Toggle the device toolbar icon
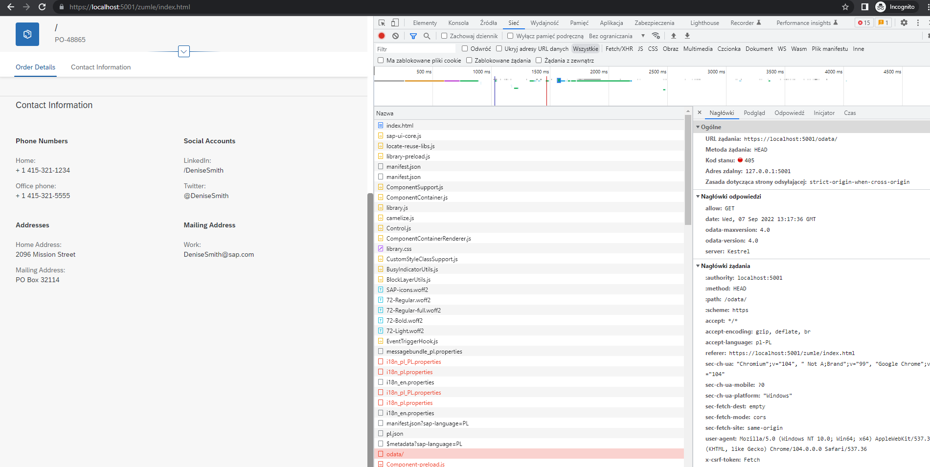 click(x=395, y=22)
